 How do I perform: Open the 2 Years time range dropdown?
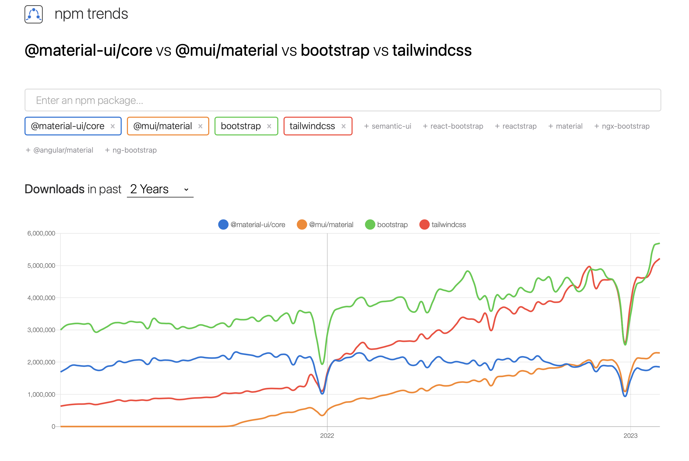160,189
